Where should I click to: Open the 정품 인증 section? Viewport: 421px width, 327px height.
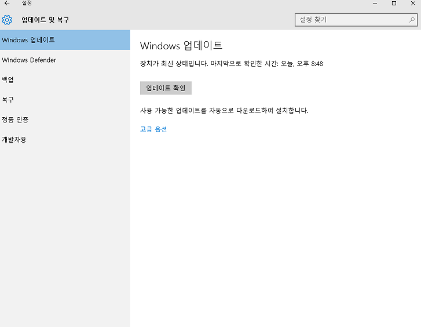coord(65,119)
